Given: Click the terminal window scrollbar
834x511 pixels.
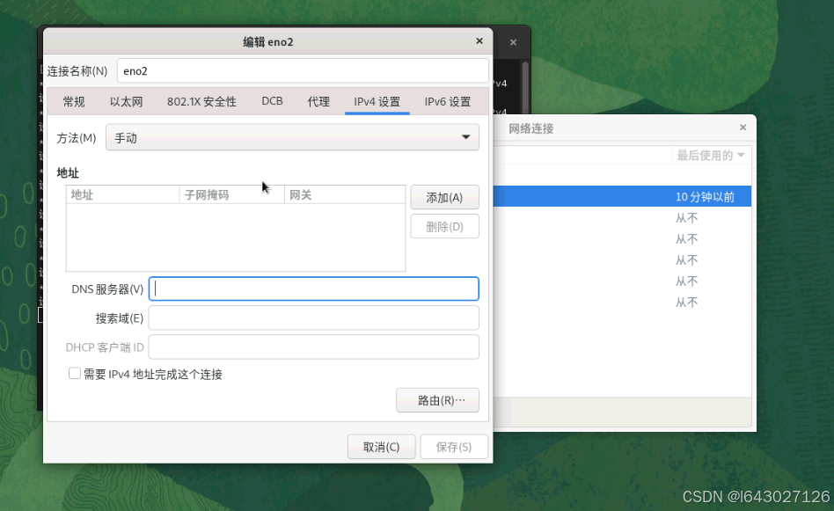Looking at the screenshot, I should pyautogui.click(x=525, y=88).
